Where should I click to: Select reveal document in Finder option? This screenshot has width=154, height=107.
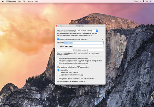tap(58, 72)
